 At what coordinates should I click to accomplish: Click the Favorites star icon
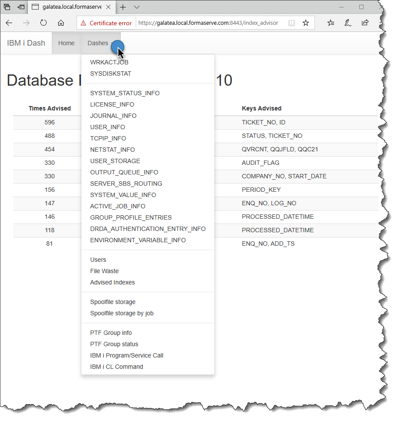coord(306,23)
